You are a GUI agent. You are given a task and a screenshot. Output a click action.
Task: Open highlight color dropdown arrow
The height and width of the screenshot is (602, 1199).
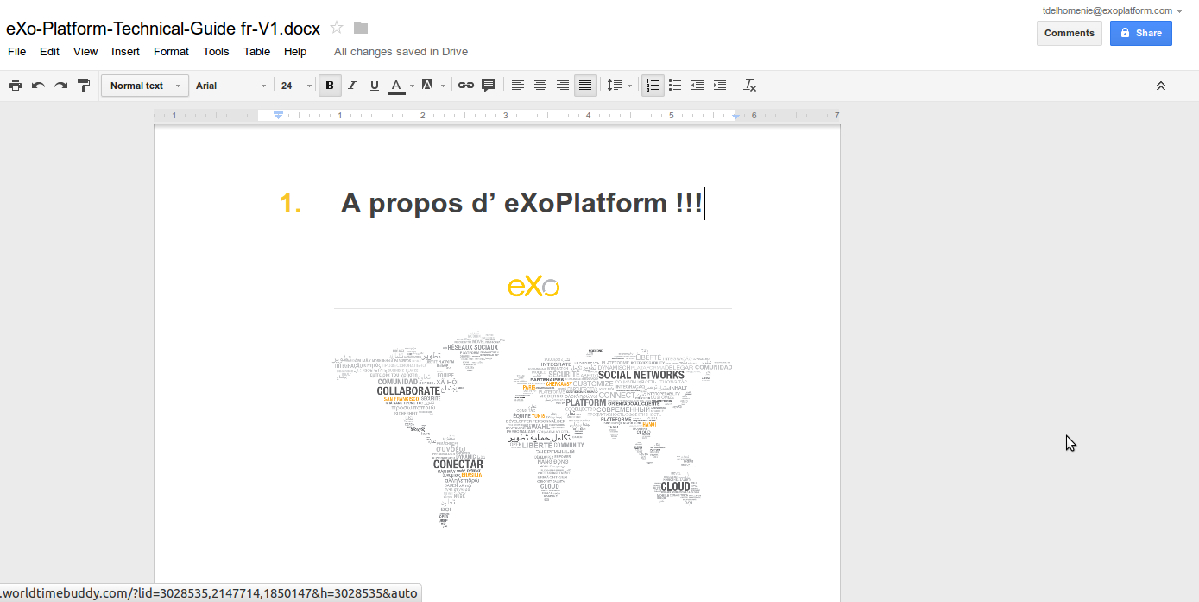pos(443,86)
